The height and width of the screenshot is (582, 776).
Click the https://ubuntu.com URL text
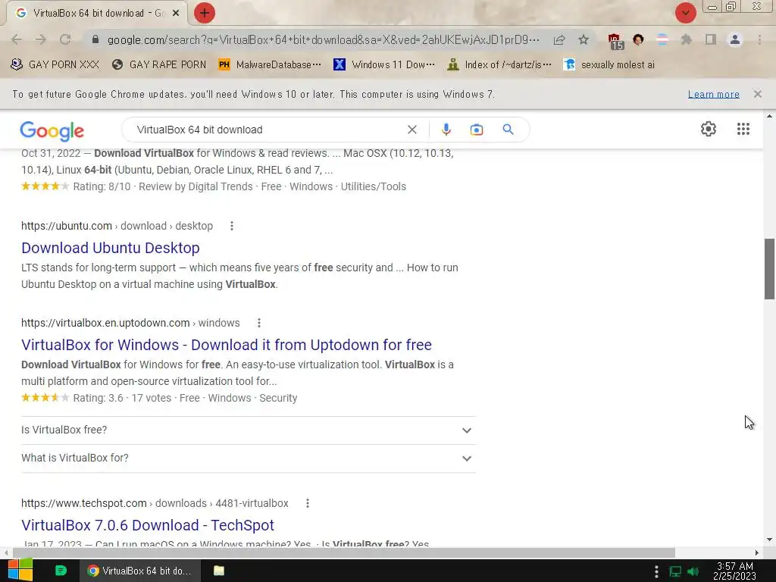click(x=67, y=226)
